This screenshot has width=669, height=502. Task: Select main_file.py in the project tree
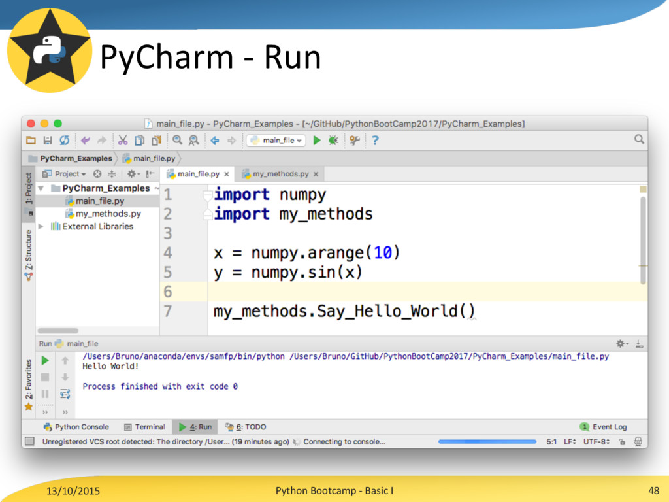pos(97,201)
